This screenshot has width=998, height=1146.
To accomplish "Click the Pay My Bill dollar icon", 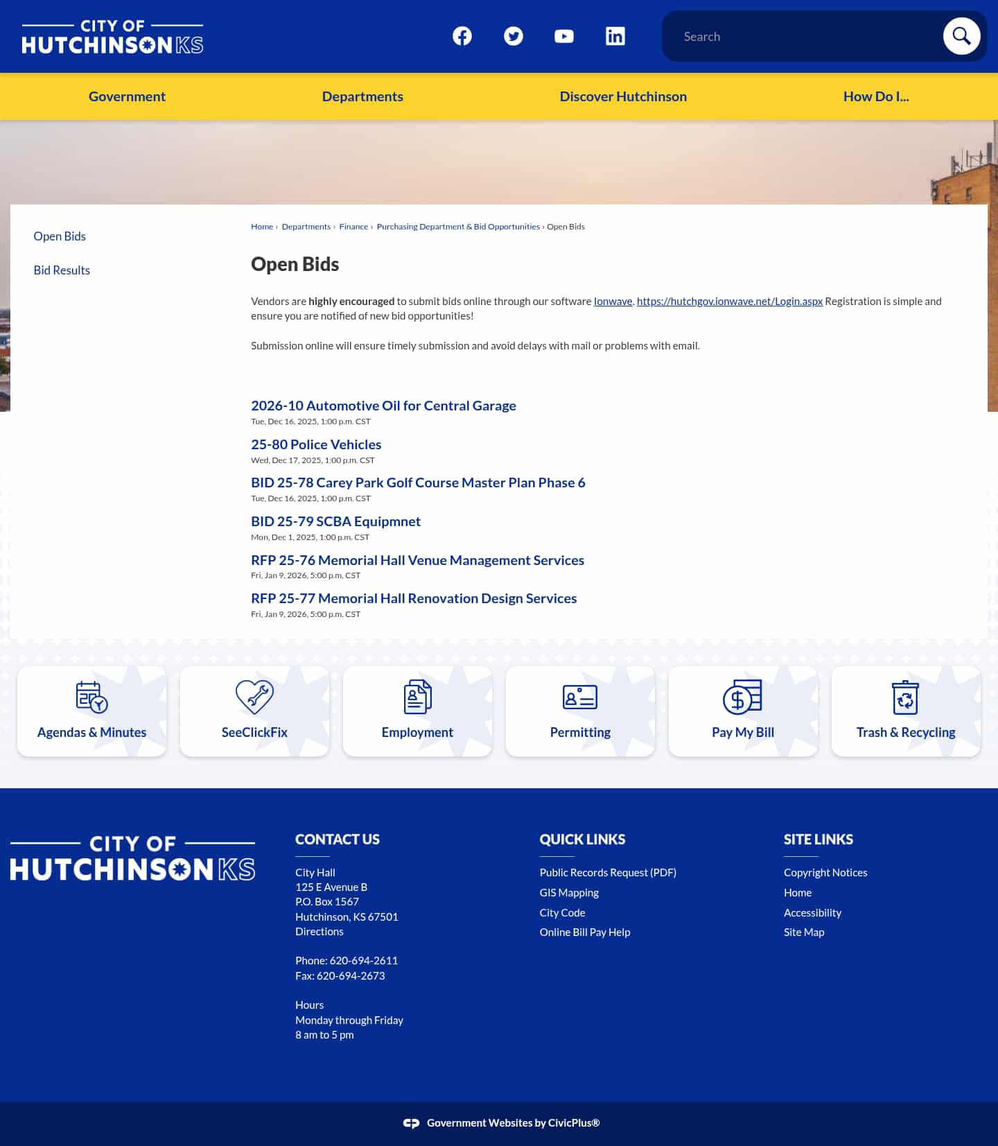I will click(x=743, y=697).
